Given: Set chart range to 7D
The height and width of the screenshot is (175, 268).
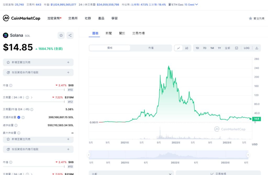Looking at the screenshot, I should click(x=204, y=48).
